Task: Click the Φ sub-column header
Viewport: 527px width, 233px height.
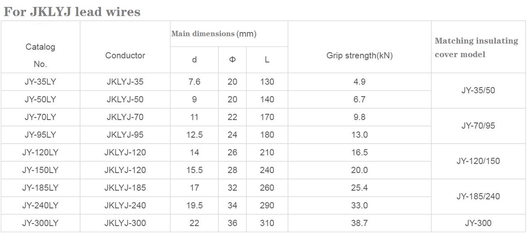Action: 232,60
